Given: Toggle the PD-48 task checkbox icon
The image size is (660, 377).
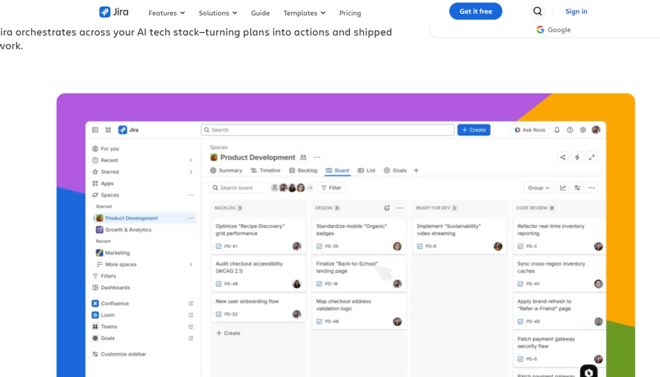Looking at the screenshot, I should 218,284.
